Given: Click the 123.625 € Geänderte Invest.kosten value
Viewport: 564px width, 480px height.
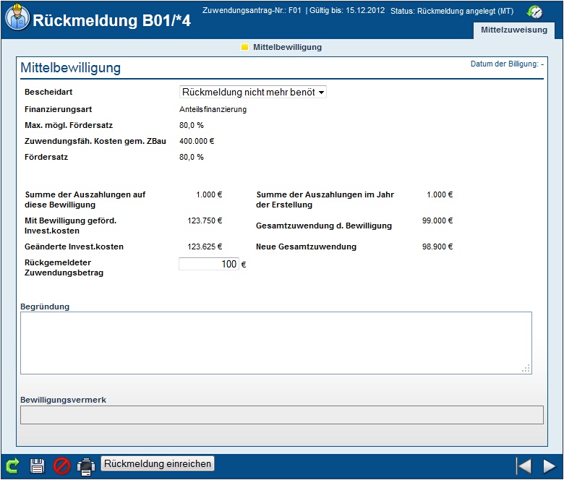Looking at the screenshot, I should (205, 247).
